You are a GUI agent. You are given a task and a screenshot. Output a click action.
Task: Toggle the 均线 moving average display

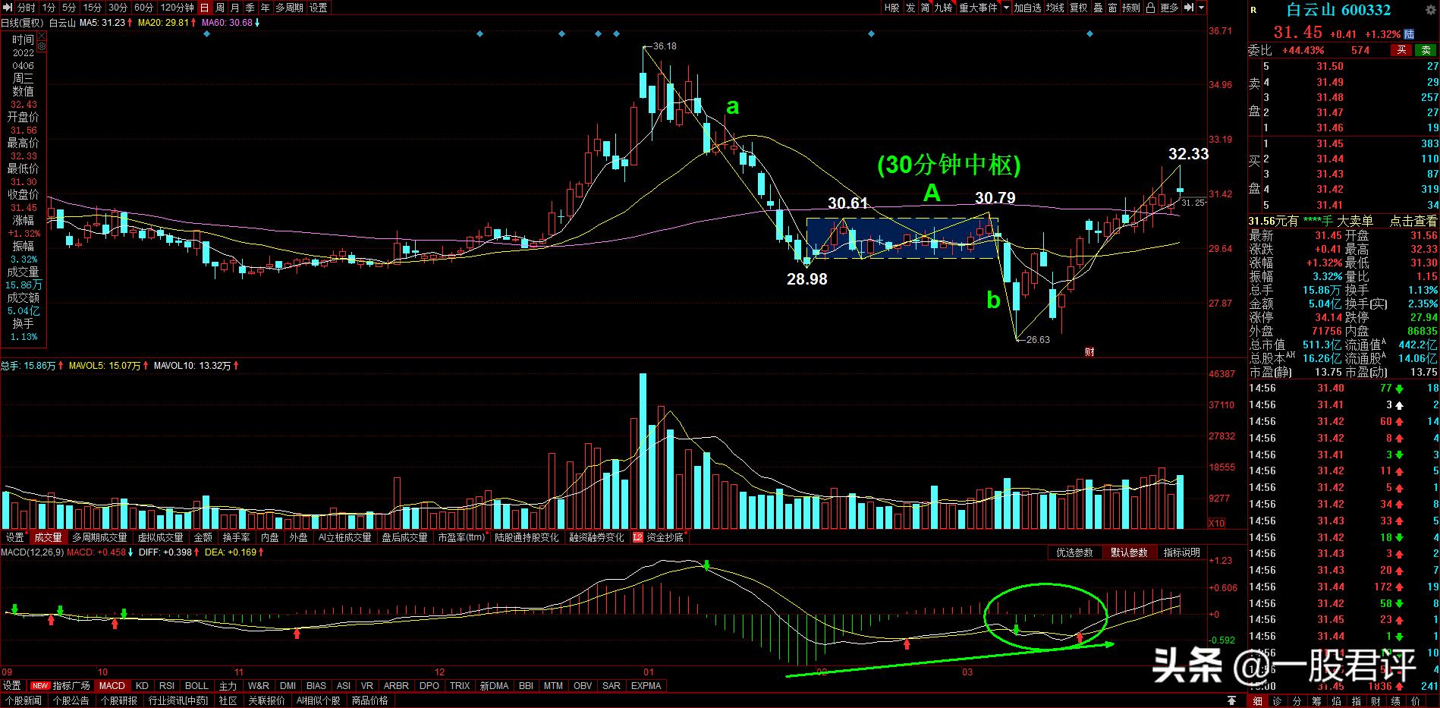pyautogui.click(x=1055, y=8)
